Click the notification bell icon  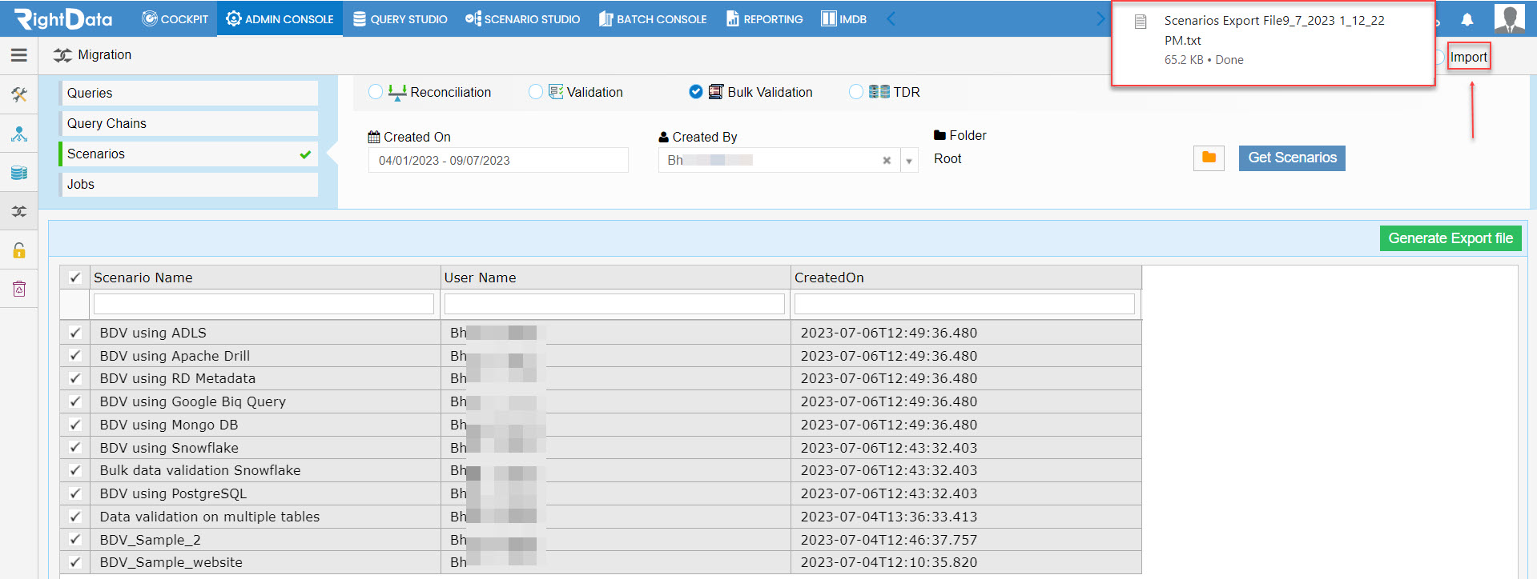1467,19
